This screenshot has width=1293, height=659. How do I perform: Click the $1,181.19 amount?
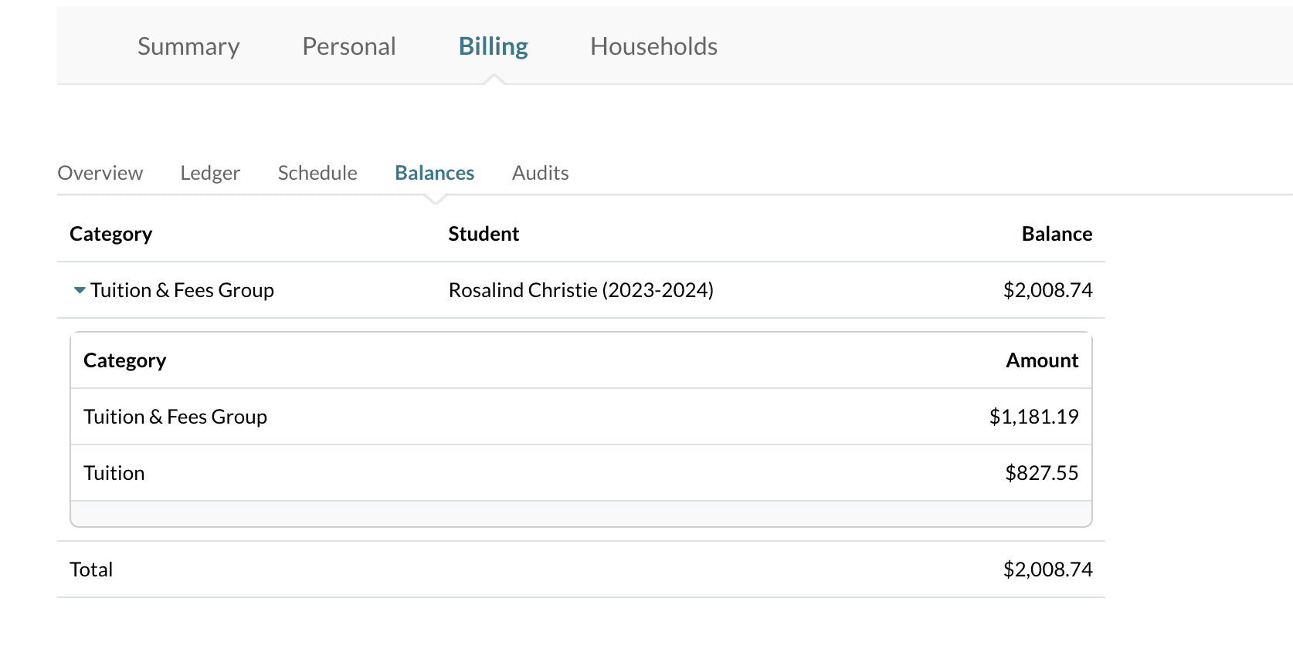pos(1033,417)
